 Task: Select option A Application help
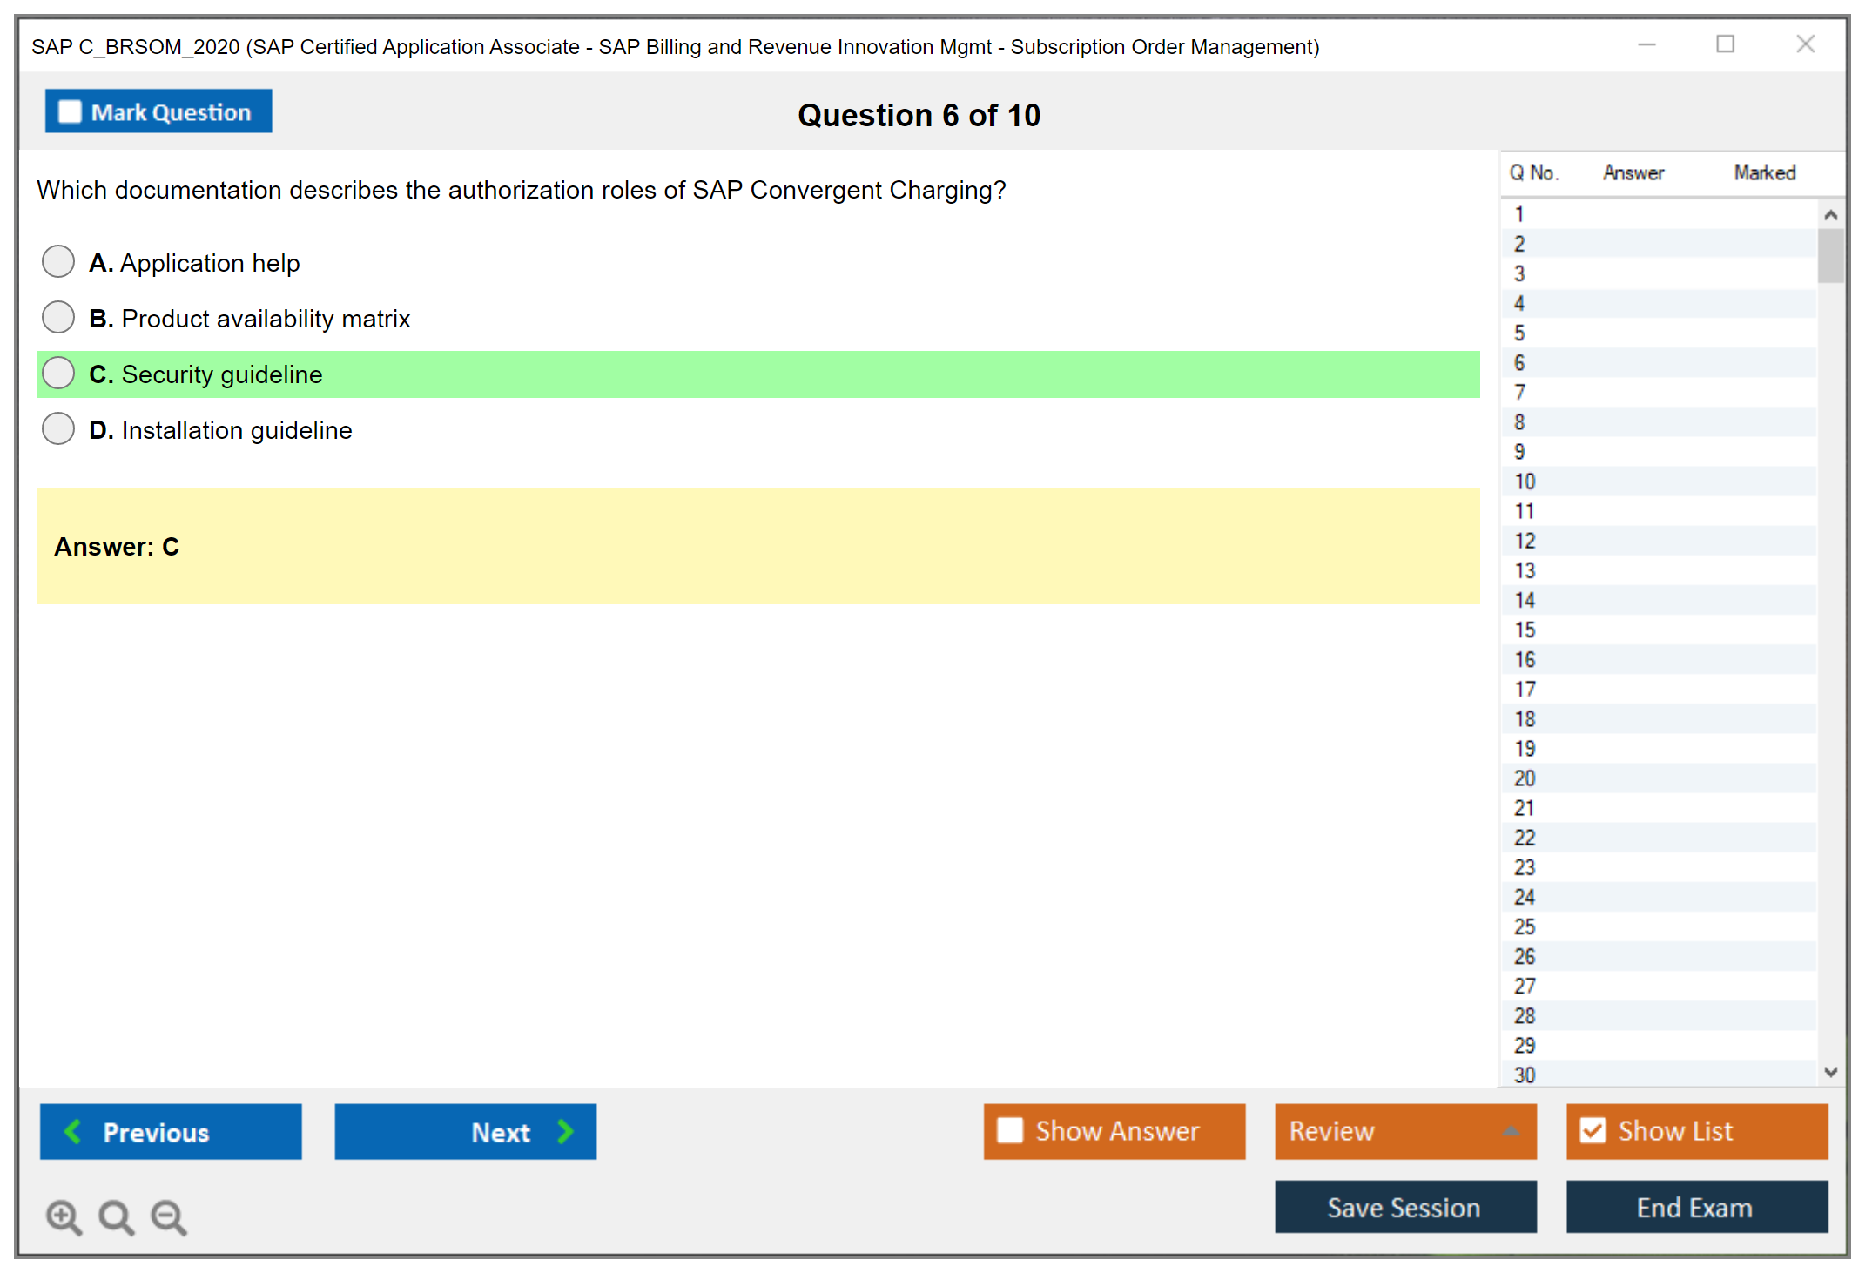point(58,261)
